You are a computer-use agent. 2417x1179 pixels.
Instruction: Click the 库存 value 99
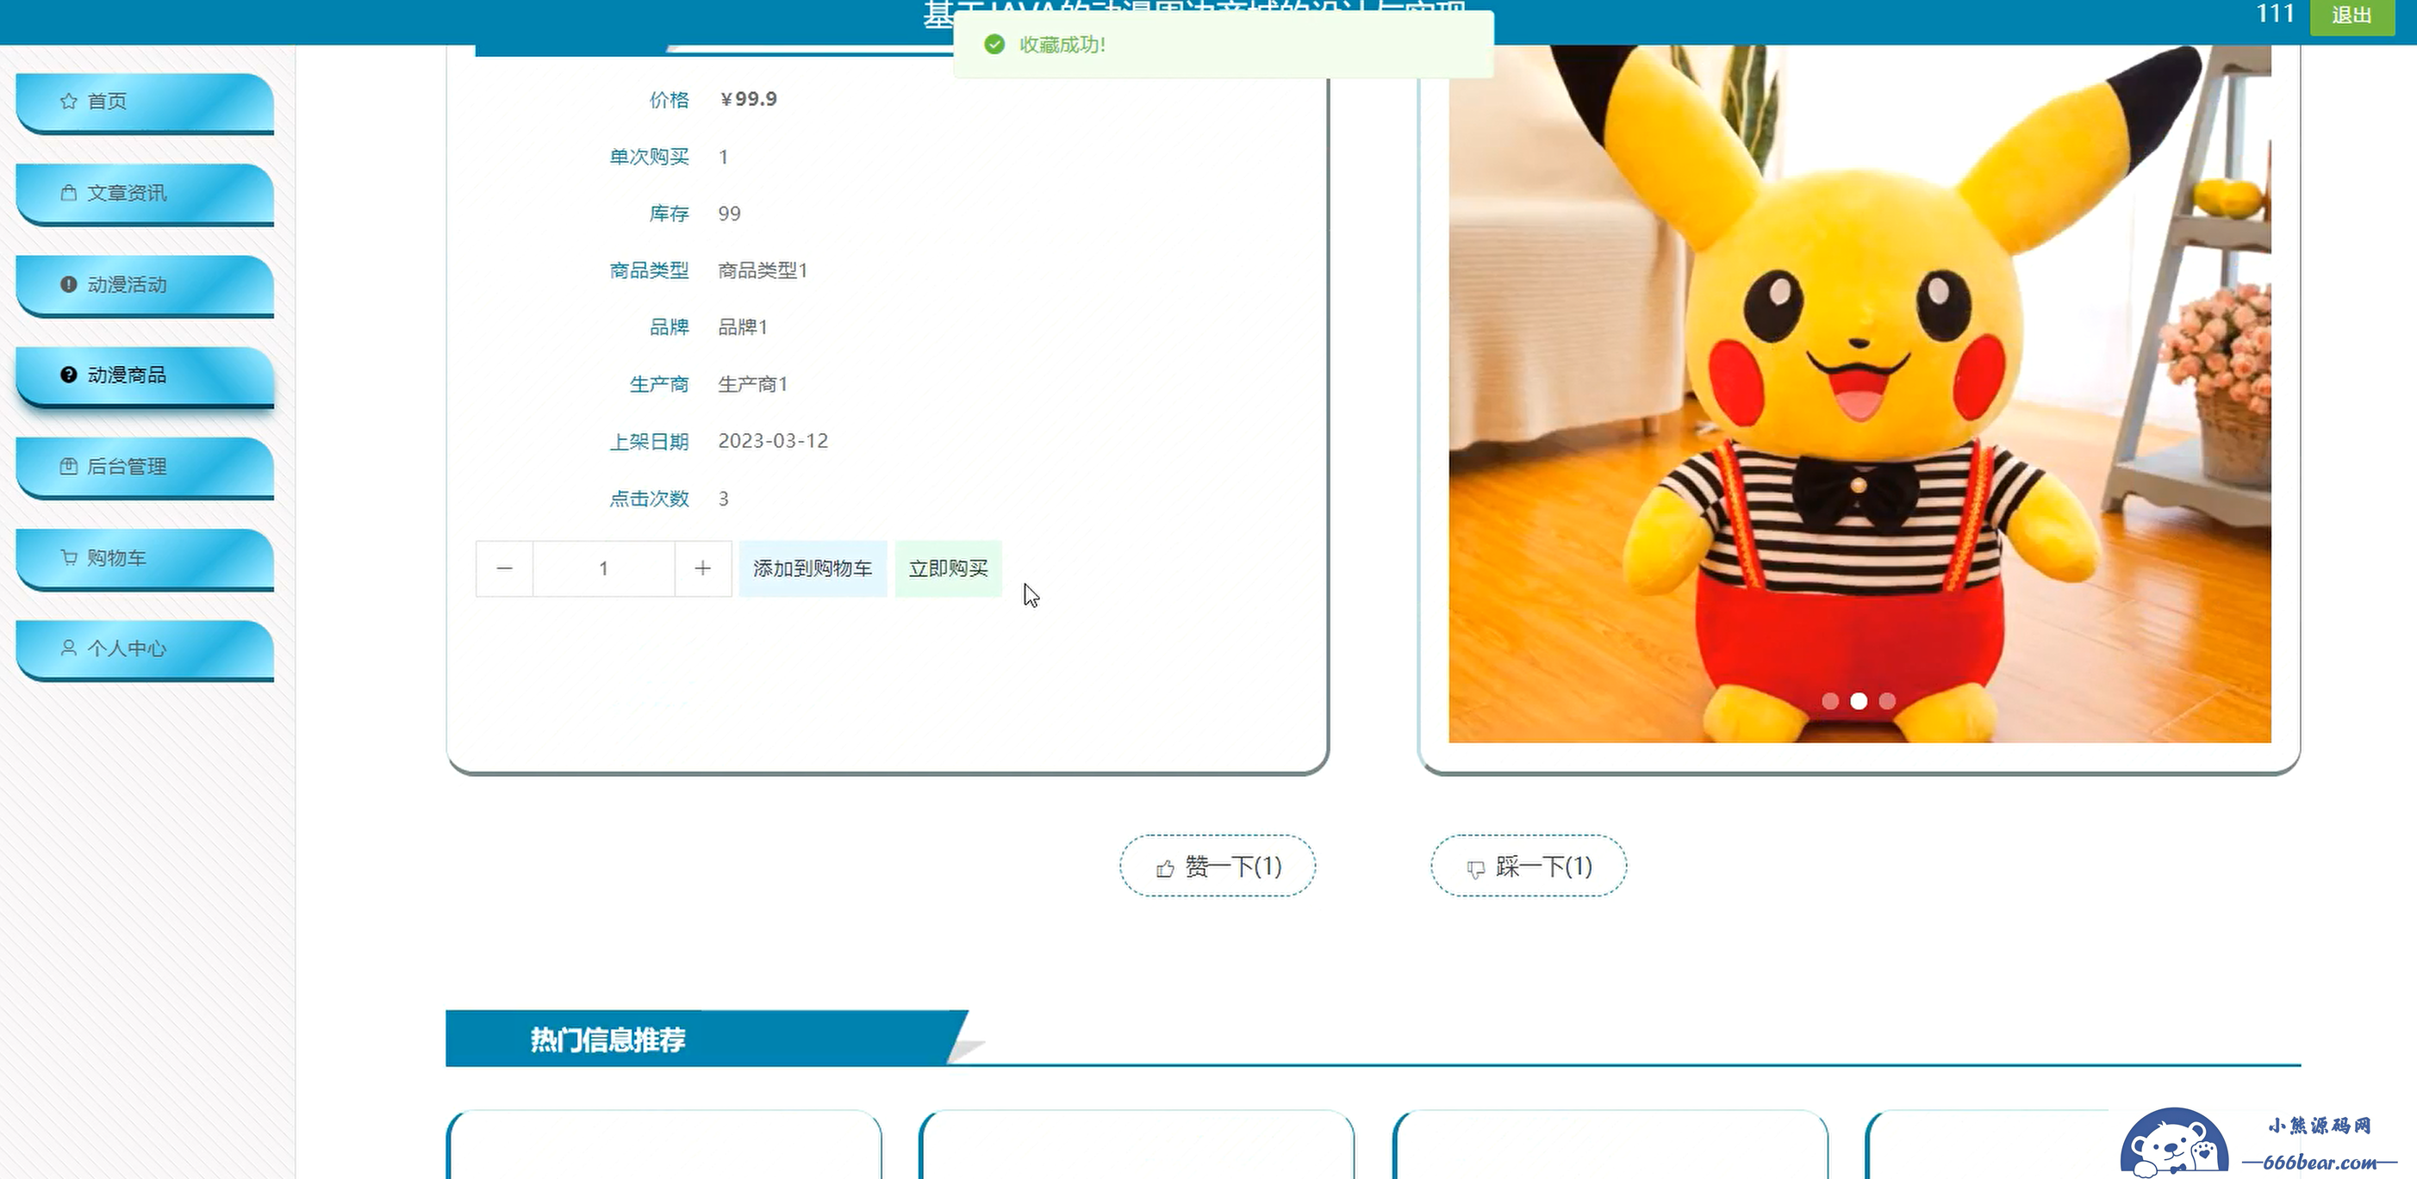tap(729, 214)
